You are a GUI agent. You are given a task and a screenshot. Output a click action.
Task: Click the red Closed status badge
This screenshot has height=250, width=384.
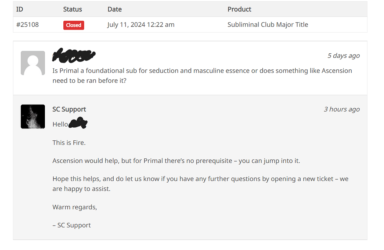coord(74,25)
